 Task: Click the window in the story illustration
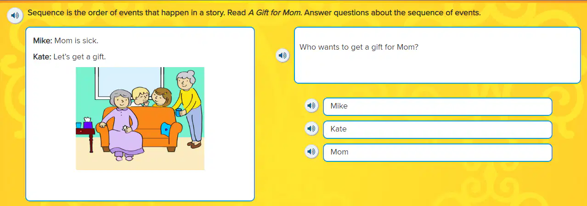129,83
